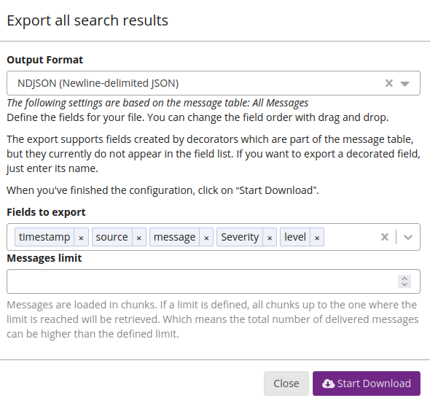Open the Output Format dropdown arrow
Screen dimensions: 430x401
404,84
